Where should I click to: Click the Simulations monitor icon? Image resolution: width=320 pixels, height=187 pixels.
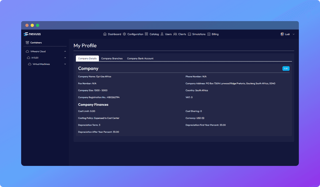click(189, 34)
